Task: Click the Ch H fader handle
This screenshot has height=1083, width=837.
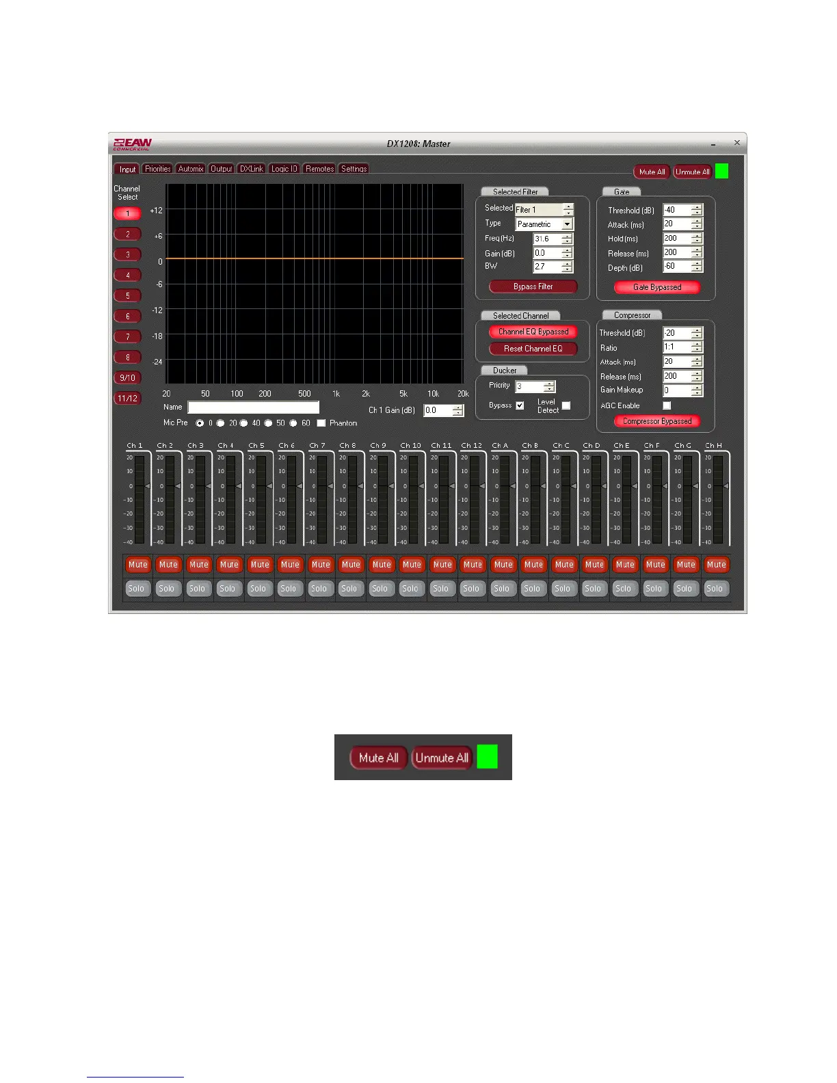Action: point(726,486)
